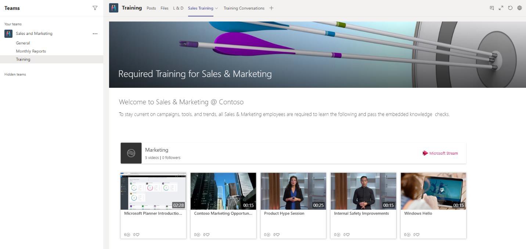Image resolution: width=526 pixels, height=249 pixels.
Task: Expand the Sales Training tab dropdown chevron
Action: click(216, 8)
